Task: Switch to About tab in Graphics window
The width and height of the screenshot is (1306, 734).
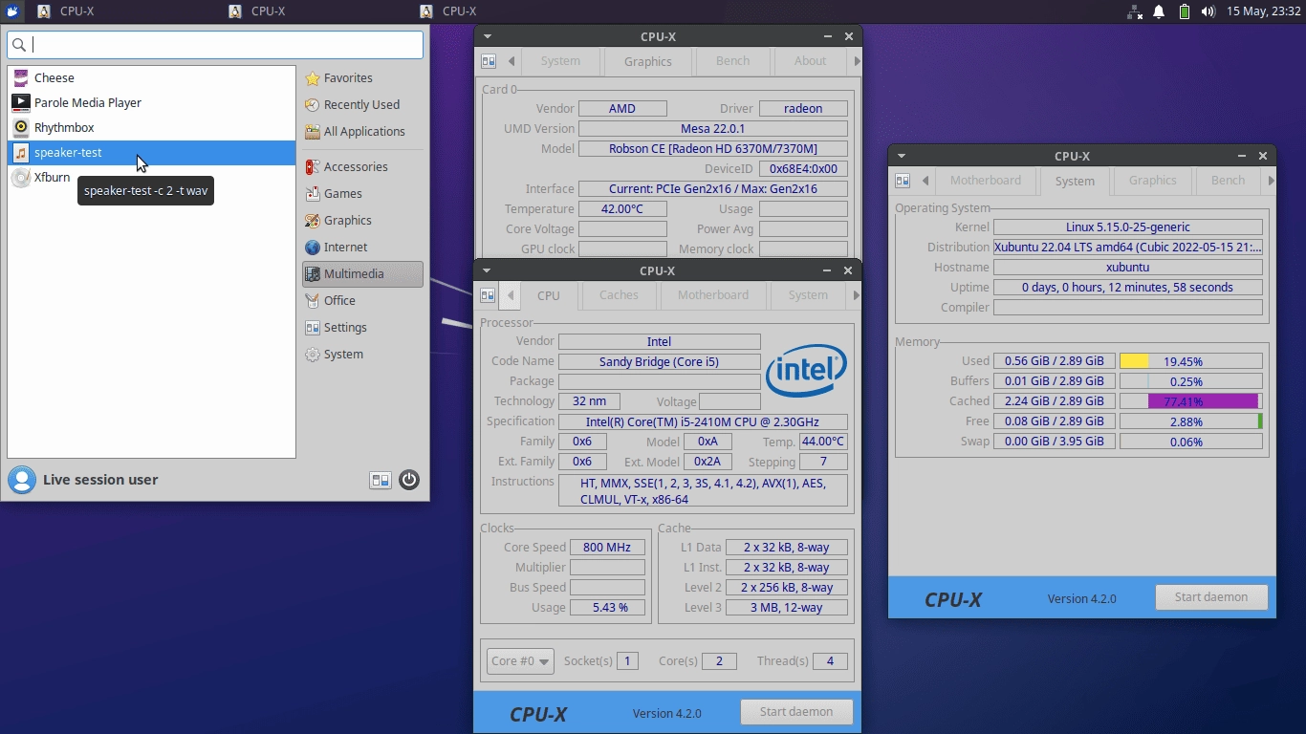Action: click(810, 61)
